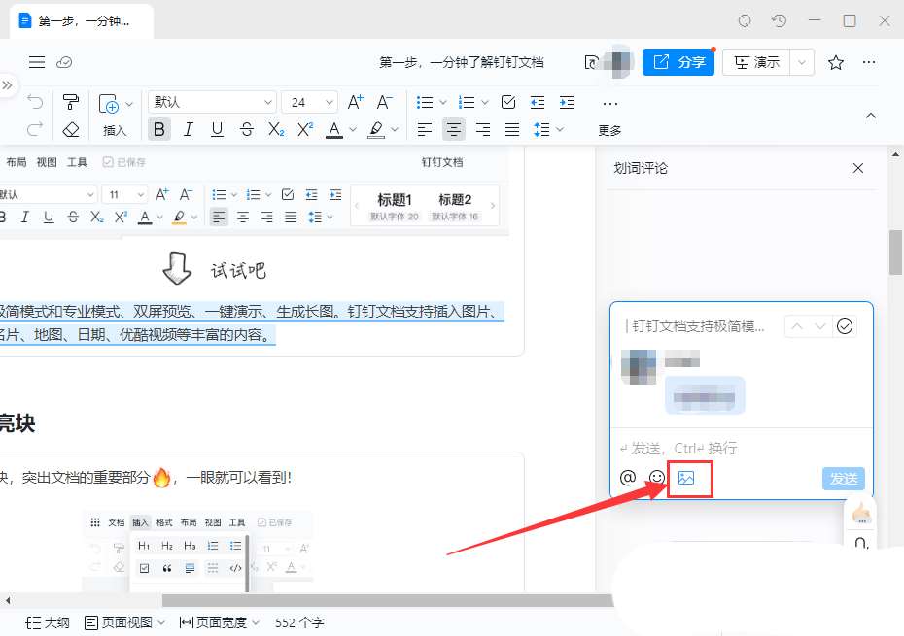This screenshot has height=636, width=904.
Task: Click the blue 分享 share button
Action: [x=678, y=61]
